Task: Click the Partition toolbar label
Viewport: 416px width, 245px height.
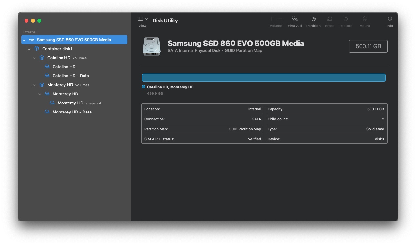Action: pyautogui.click(x=313, y=26)
